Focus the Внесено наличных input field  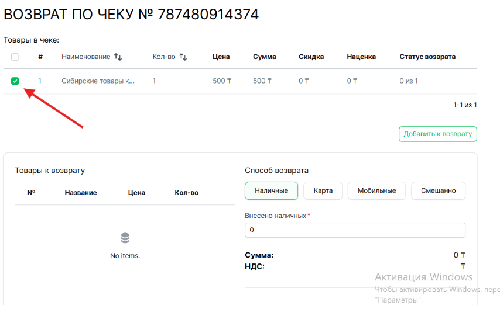pos(355,230)
